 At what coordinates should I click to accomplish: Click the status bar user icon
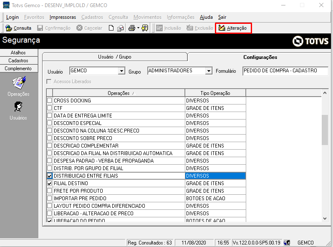pos(287,243)
